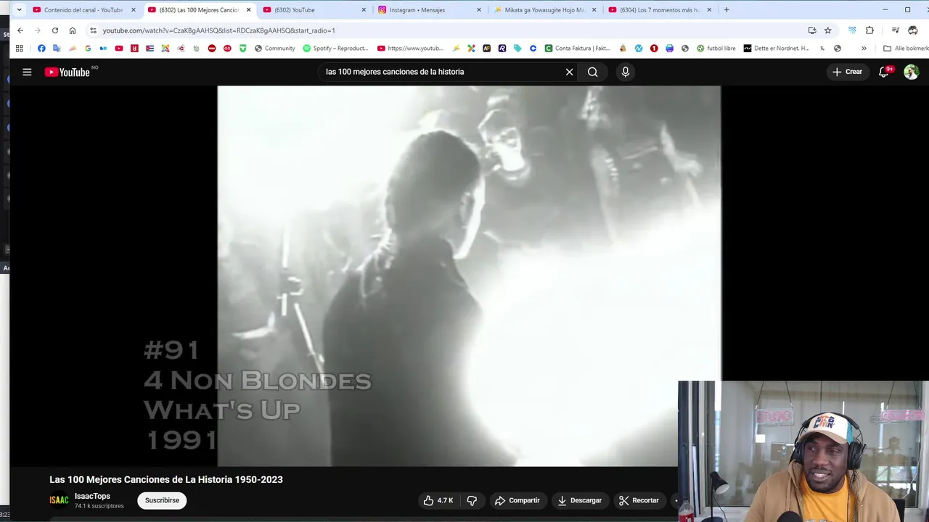Open a new browser tab
The height and width of the screenshot is (522, 929).
pos(727,10)
